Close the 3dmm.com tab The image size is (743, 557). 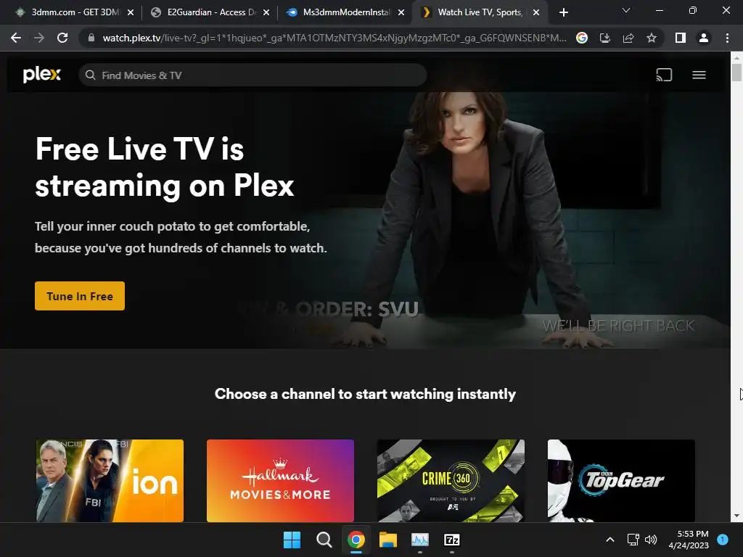click(131, 12)
